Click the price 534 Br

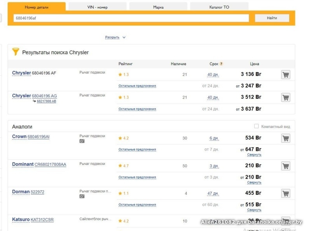(x=253, y=138)
